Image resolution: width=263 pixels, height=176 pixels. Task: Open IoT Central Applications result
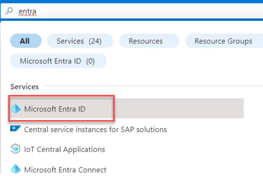point(65,149)
